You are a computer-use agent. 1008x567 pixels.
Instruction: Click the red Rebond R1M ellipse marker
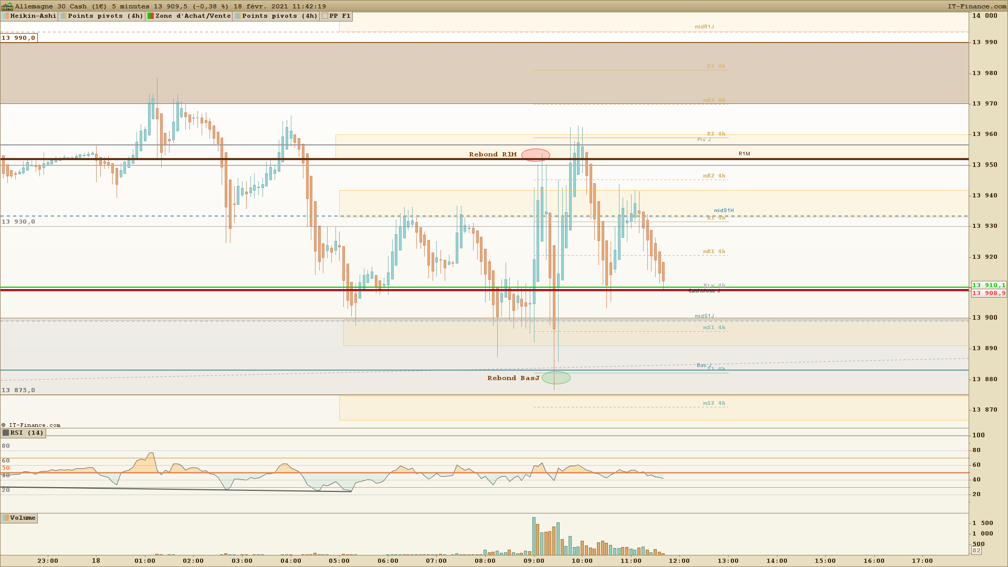pos(535,155)
